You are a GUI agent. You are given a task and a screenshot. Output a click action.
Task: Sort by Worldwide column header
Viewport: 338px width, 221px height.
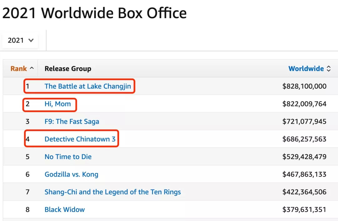306,69
